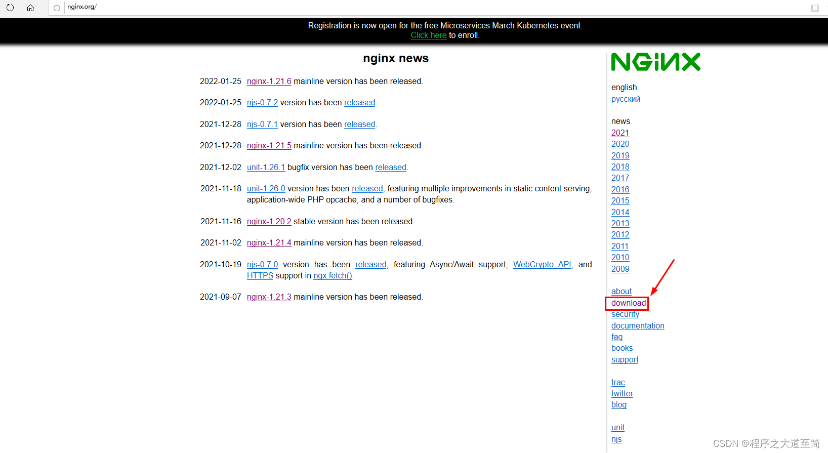Go to the about page
The width and height of the screenshot is (828, 453).
[x=622, y=292]
